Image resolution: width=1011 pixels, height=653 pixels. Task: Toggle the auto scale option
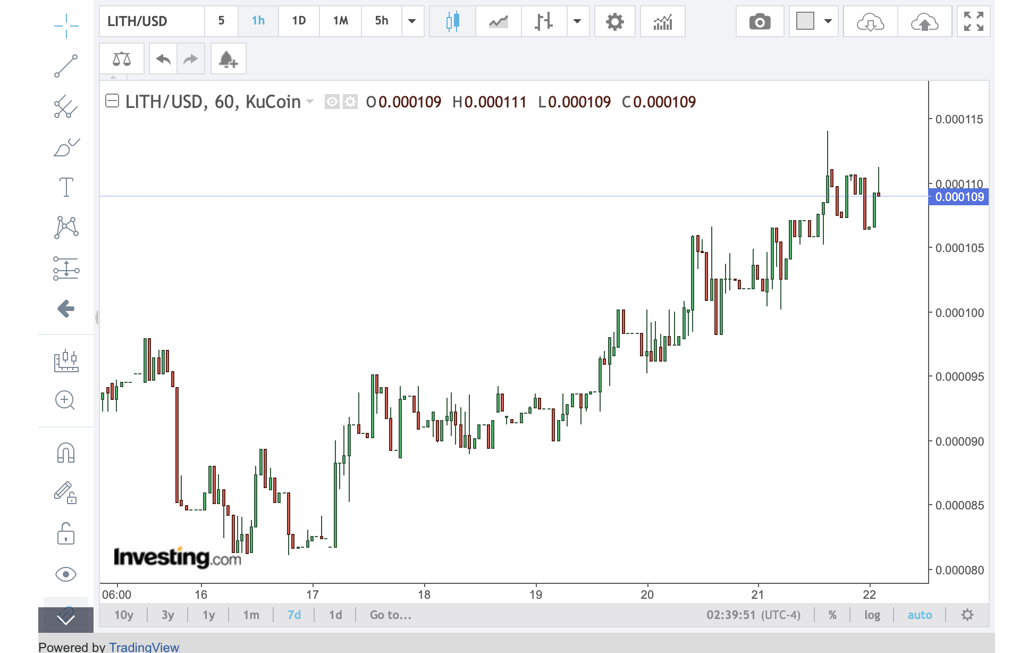coord(920,615)
